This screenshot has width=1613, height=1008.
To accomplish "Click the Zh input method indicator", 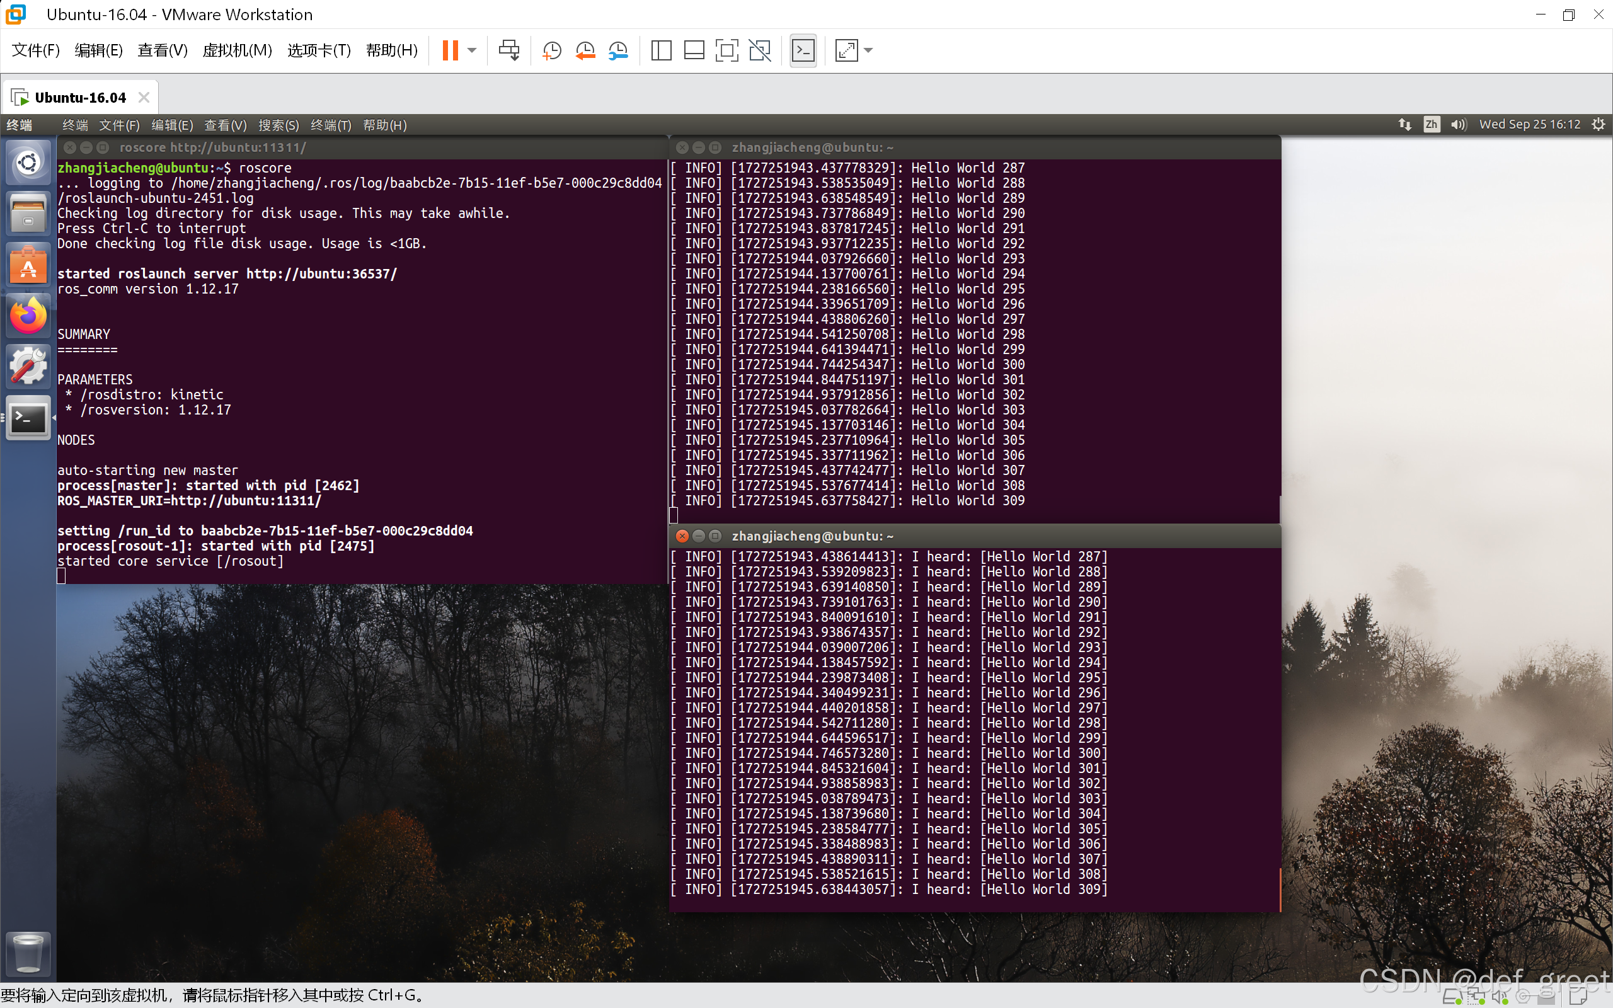I will tap(1430, 125).
